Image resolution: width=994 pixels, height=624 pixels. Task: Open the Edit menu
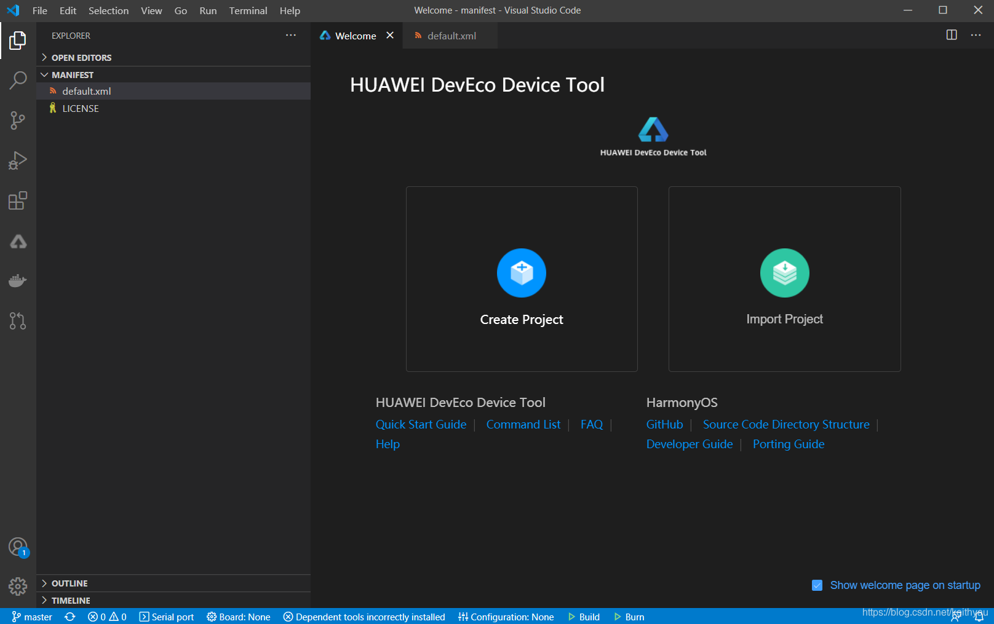(68, 10)
